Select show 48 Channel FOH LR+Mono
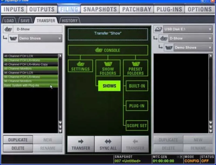The image size is (216, 165). point(31,60)
